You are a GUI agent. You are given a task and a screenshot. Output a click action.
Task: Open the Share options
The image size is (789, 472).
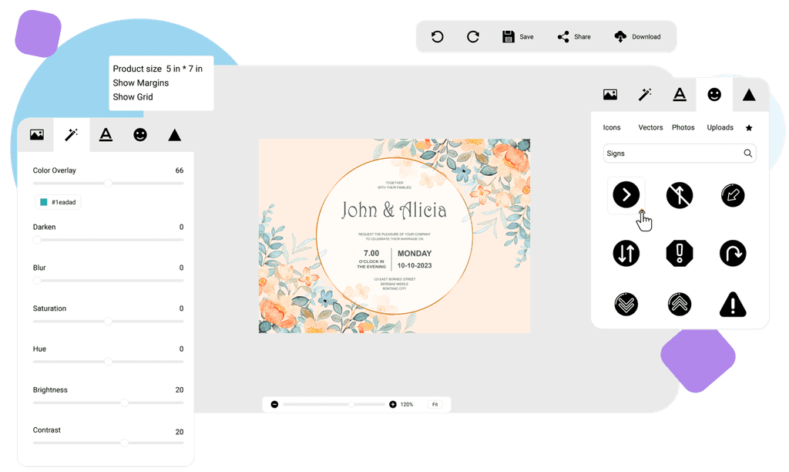[x=573, y=36]
